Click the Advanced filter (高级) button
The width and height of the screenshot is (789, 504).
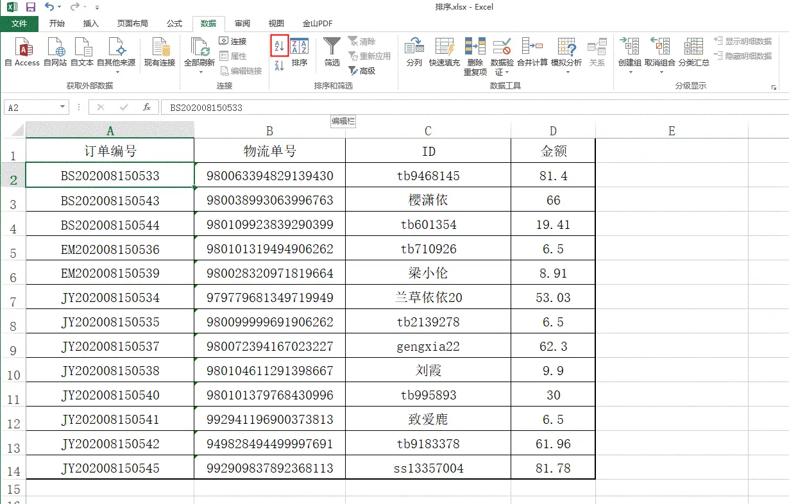[x=362, y=71]
